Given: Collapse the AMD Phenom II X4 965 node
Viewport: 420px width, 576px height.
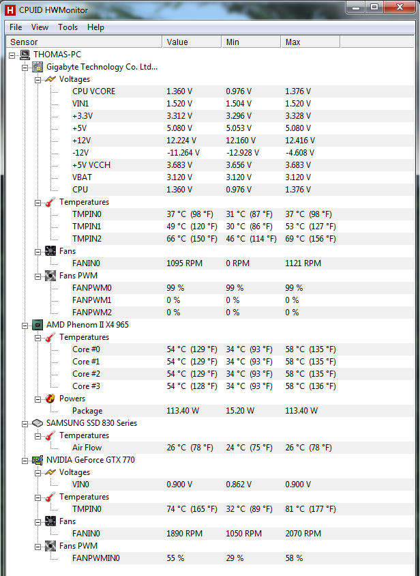Looking at the screenshot, I should pos(25,326).
